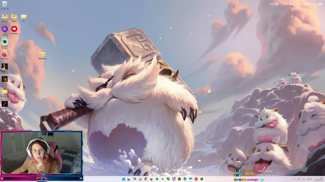Open File Explorer from the taskbar
This screenshot has height=182, width=325.
(140, 179)
